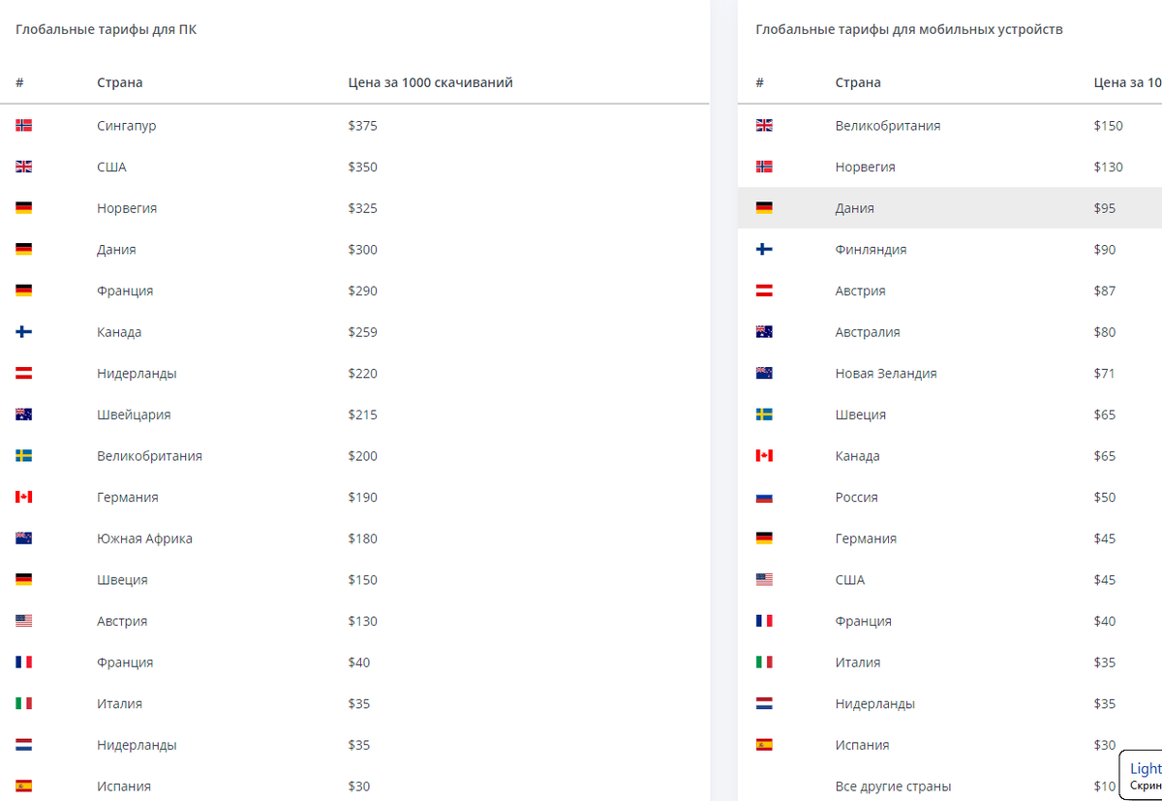1162x801 pixels.
Task: Click the Russian flag beside Россия
Action: [764, 498]
